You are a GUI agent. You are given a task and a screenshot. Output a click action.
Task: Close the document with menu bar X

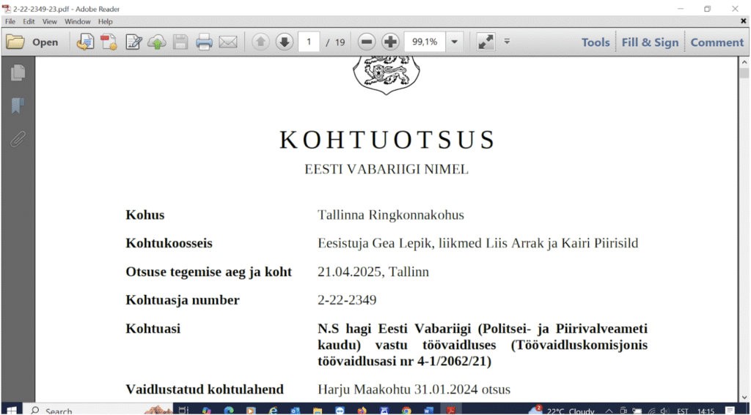pyautogui.click(x=743, y=21)
